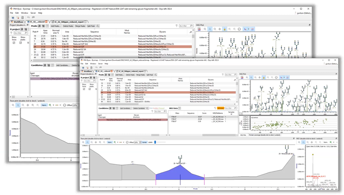Open Offset percentage dropdown in front trace plot

coord(138,142)
